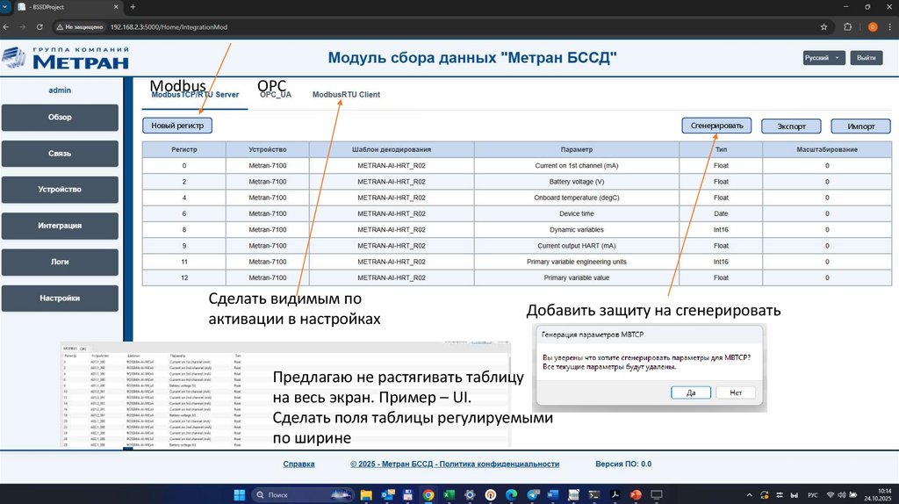Image resolution: width=899 pixels, height=504 pixels.
Task: Select the 'Current output HART (mA)' cell
Action: point(576,246)
